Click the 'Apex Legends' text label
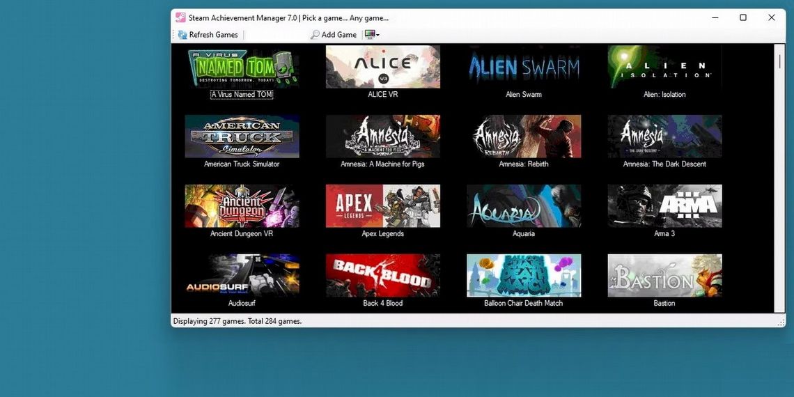The height and width of the screenshot is (397, 794). pos(383,233)
